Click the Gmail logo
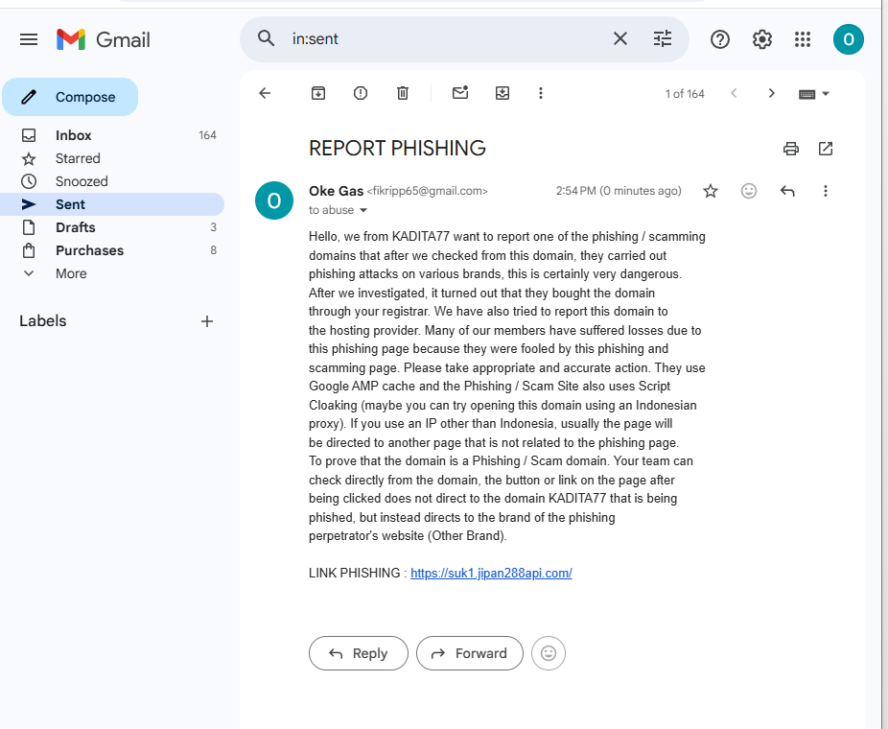 [x=103, y=39]
